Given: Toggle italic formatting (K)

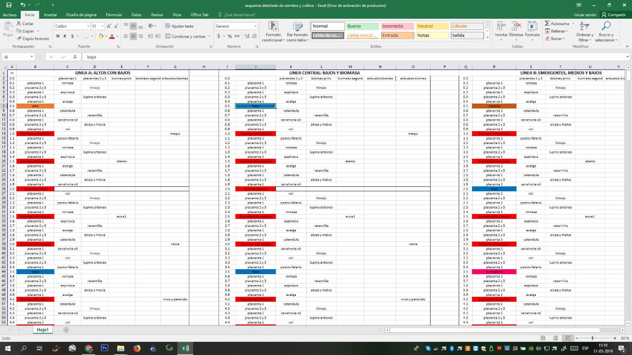Looking at the screenshot, I should point(65,36).
